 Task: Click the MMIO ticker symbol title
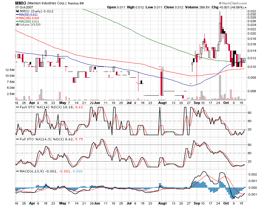pyautogui.click(x=21, y=3)
